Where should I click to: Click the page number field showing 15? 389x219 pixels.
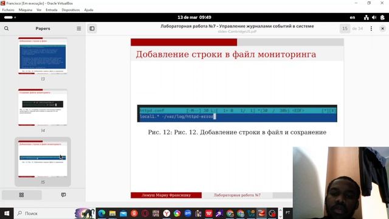coord(345,29)
